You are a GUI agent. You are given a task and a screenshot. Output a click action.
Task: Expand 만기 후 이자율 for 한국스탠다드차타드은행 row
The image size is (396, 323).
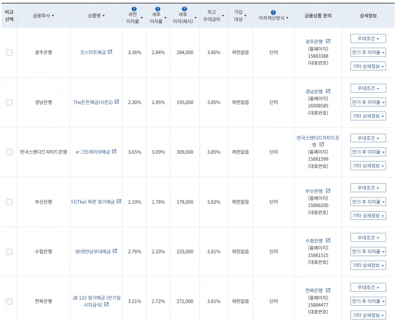(368, 152)
